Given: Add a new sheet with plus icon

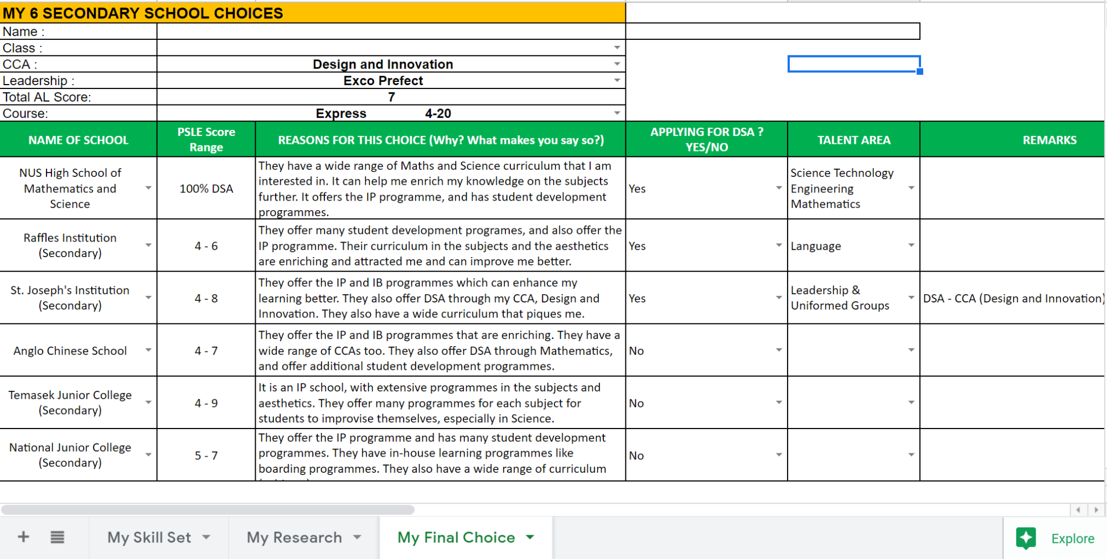Looking at the screenshot, I should point(23,537).
